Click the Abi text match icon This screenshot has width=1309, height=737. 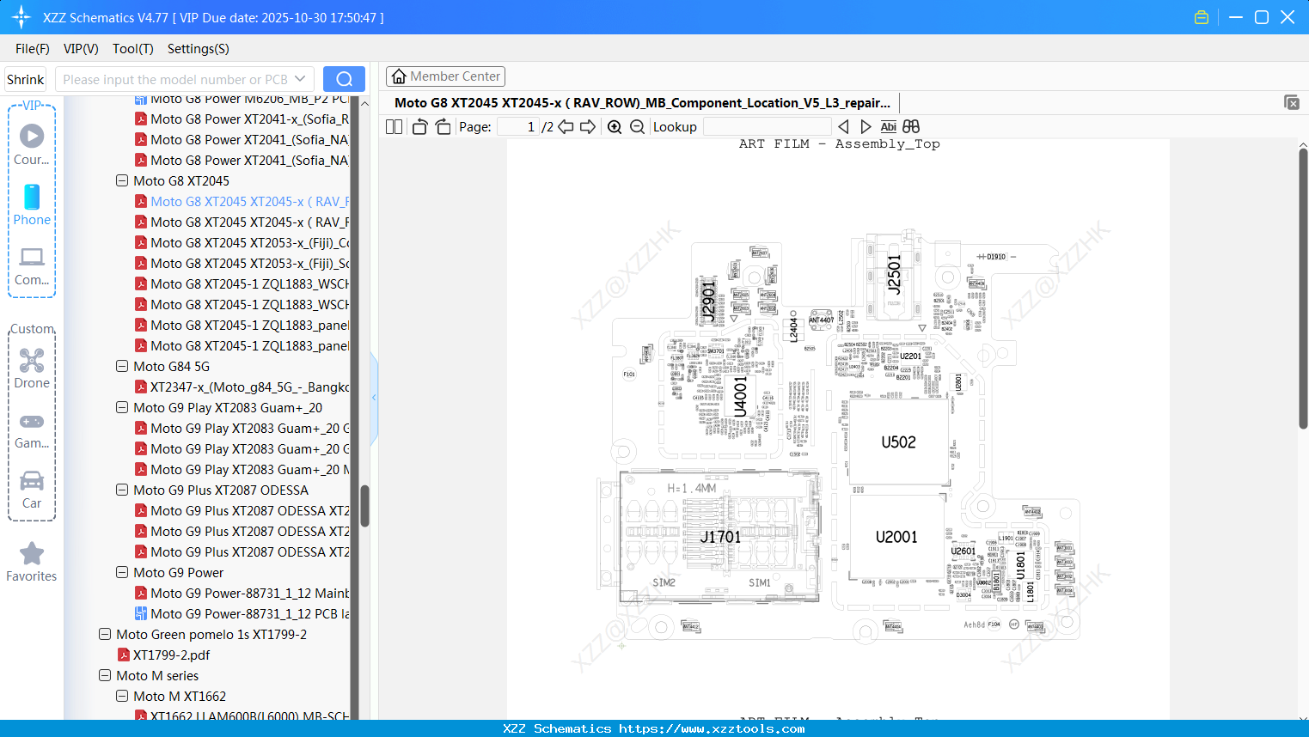[889, 127]
